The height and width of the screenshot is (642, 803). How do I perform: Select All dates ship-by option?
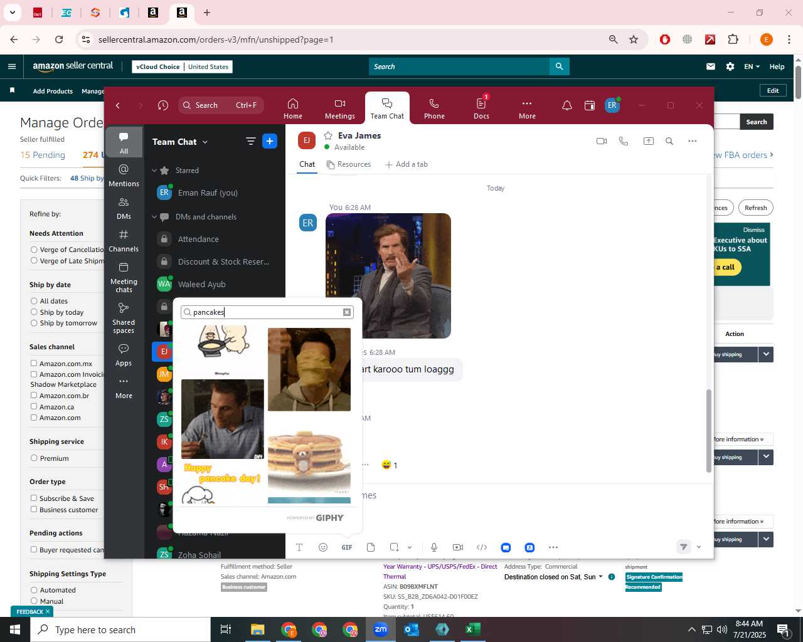coord(34,301)
